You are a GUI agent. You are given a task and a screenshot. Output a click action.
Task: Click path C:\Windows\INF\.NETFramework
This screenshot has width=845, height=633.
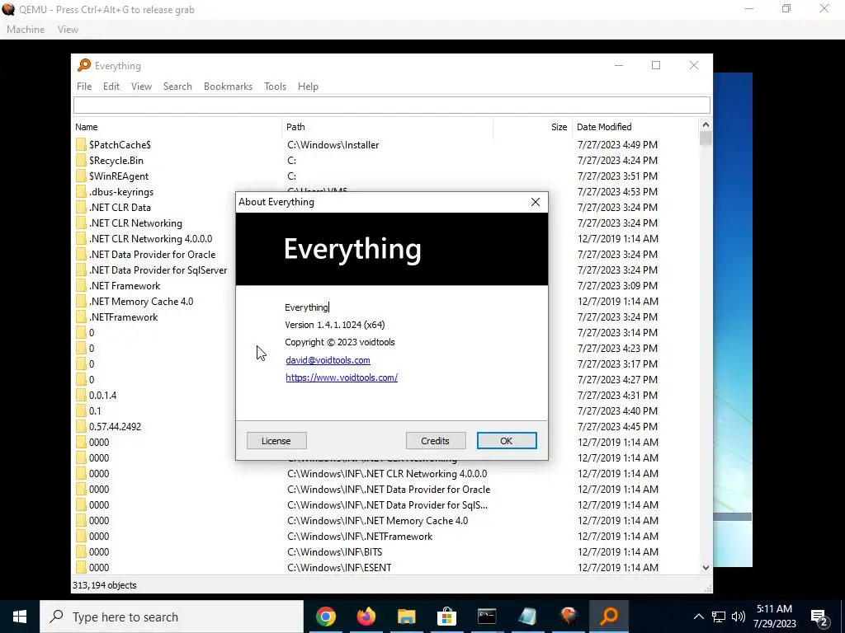tap(360, 536)
